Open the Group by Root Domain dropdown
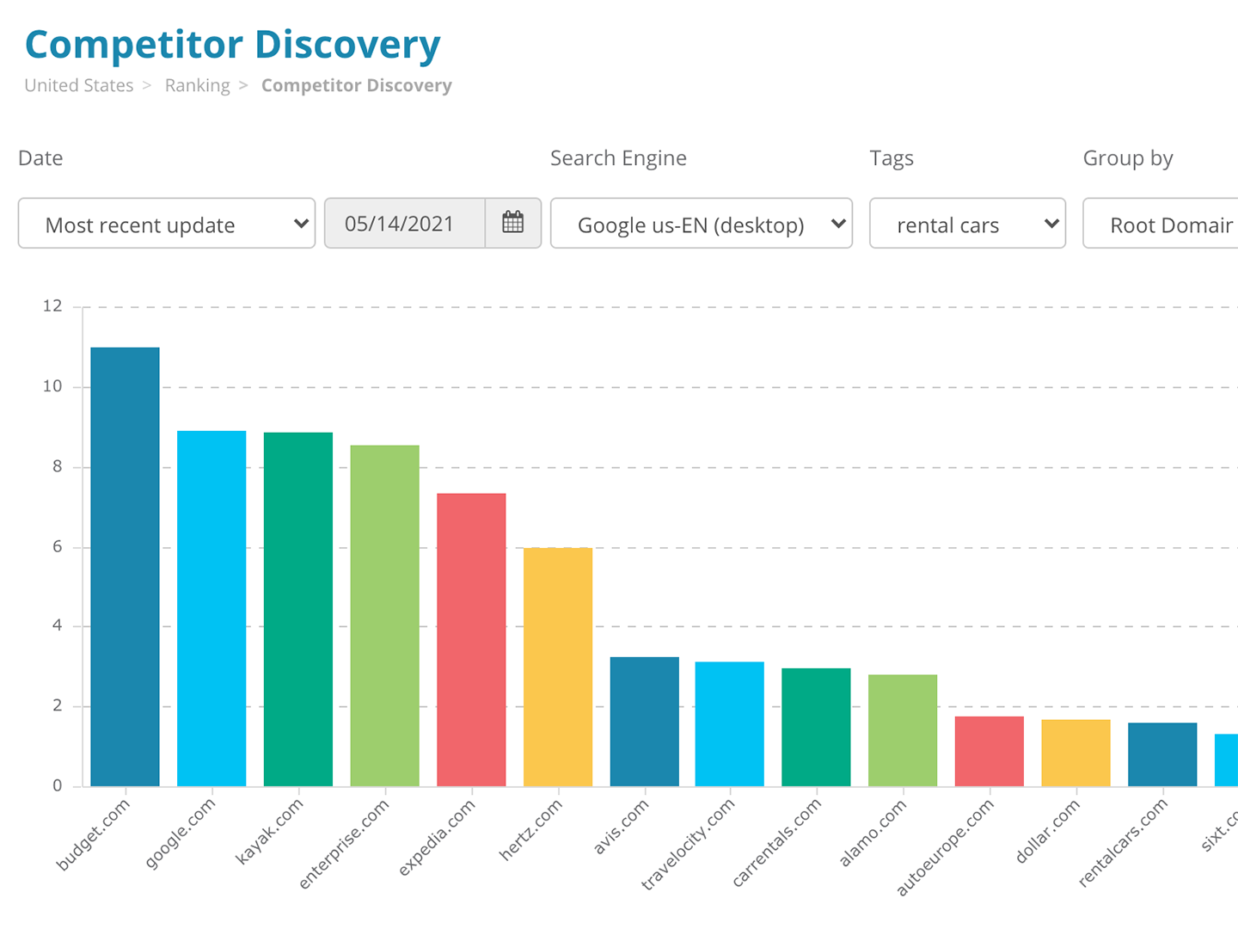The width and height of the screenshot is (1238, 929). [1169, 224]
